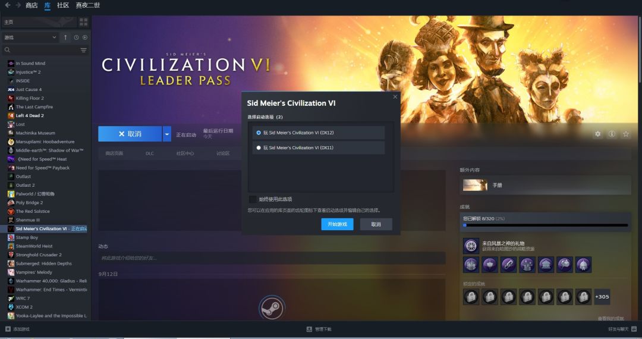
Task: Expand the blue launch button dropdown arrow
Action: tap(166, 134)
